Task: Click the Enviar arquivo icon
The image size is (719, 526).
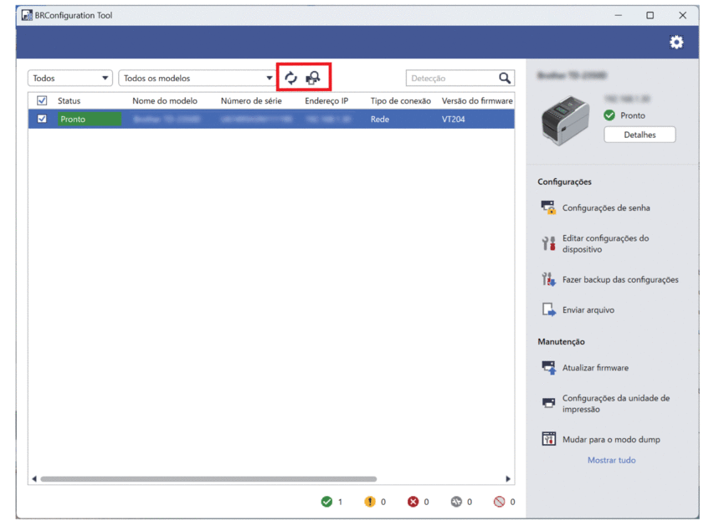Action: pos(548,309)
